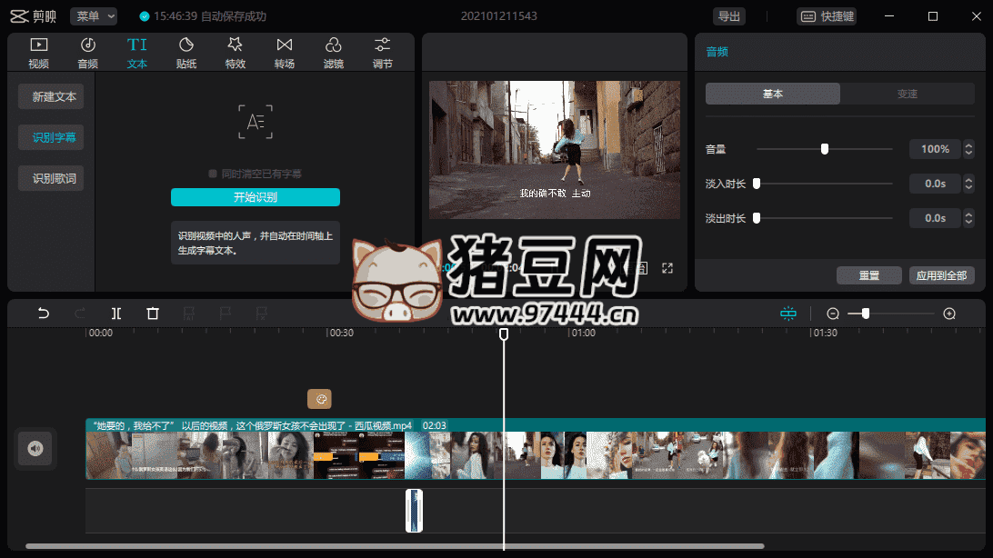This screenshot has height=558, width=993.
Task: Delete selected clip with trash icon
Action: tap(153, 314)
